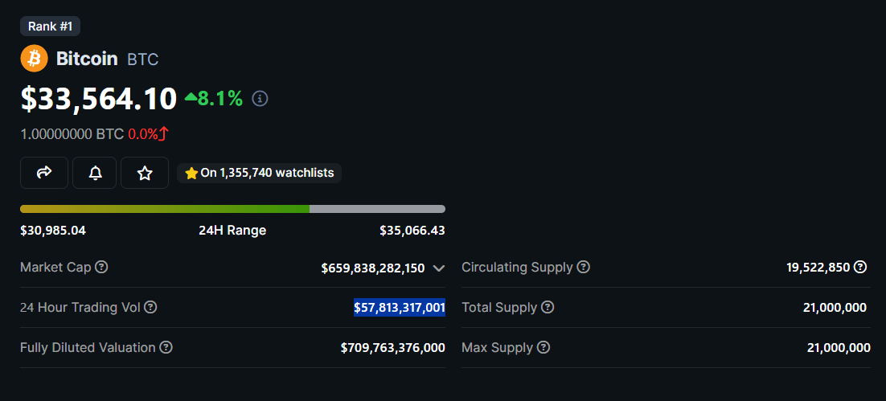The image size is (886, 401).
Task: Click the 24H Range progress bar
Action: (x=232, y=209)
